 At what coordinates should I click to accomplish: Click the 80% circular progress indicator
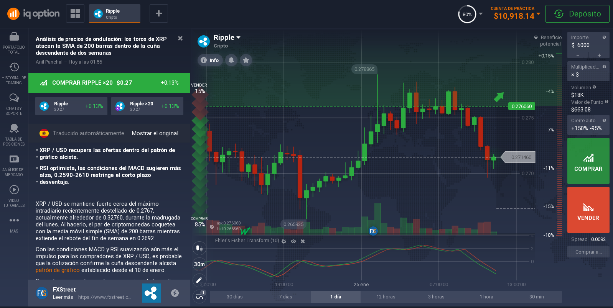(467, 14)
